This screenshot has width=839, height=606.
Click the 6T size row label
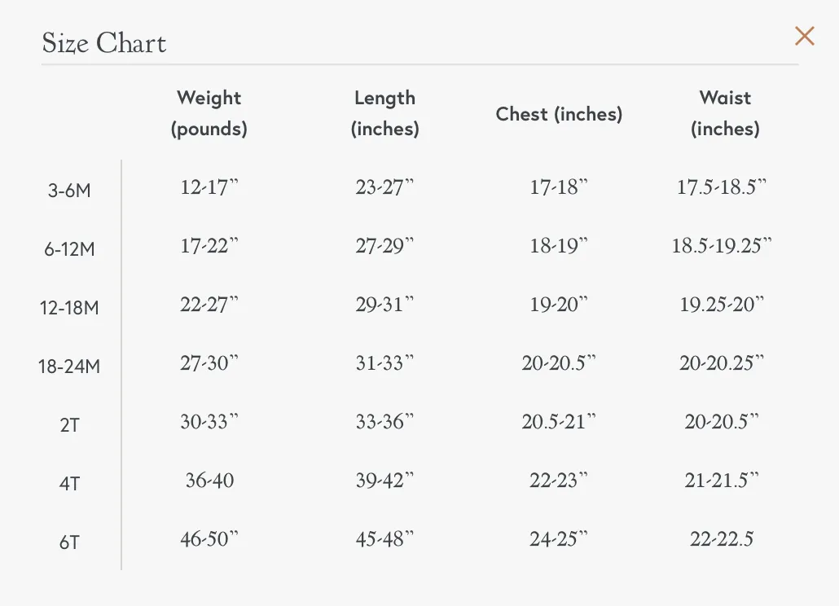coord(69,542)
